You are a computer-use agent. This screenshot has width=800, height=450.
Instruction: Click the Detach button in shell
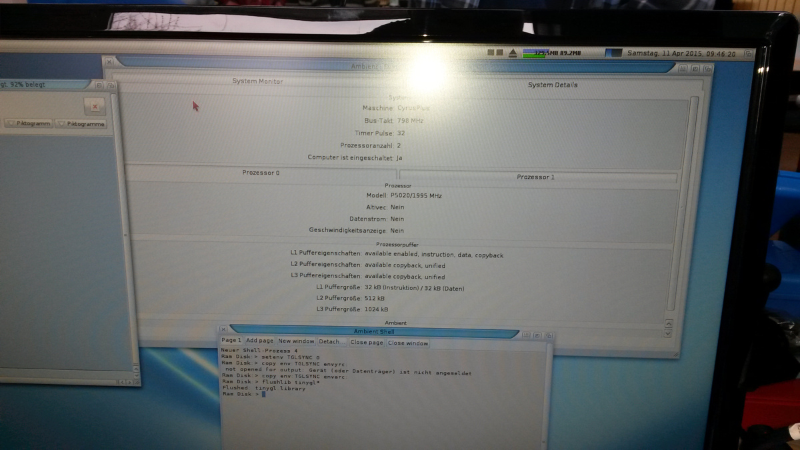tap(331, 341)
